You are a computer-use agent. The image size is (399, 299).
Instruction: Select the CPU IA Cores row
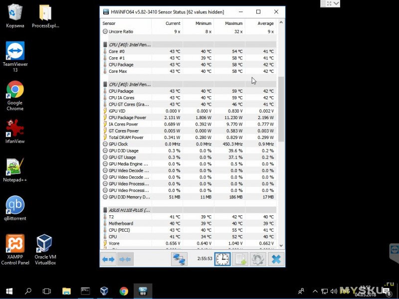point(189,98)
